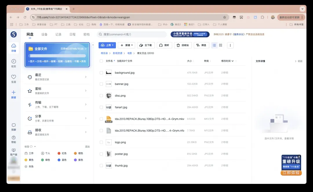Select the checkbox for poster.jpg
This screenshot has height=192, width=313.
coord(101,154)
